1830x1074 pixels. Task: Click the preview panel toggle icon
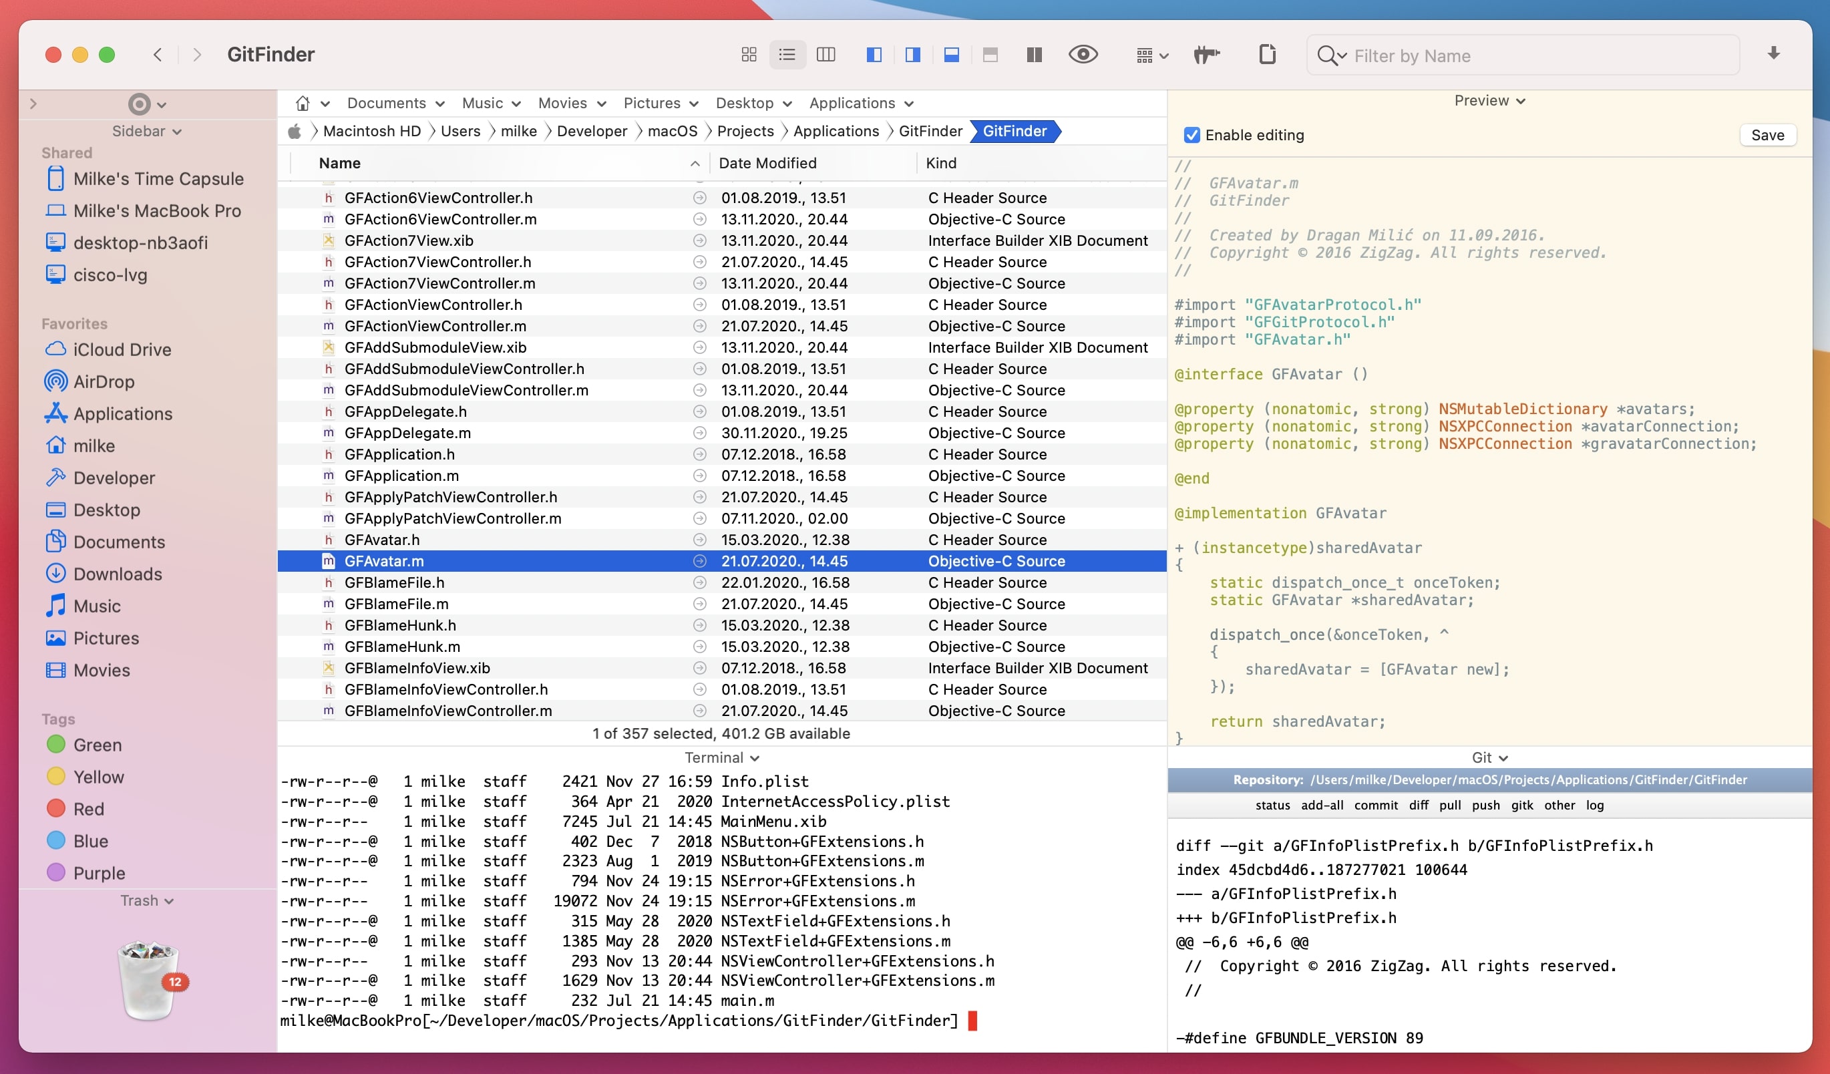coord(911,55)
